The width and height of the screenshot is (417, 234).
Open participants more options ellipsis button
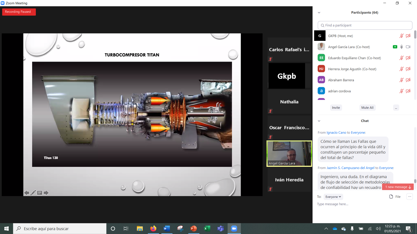(x=396, y=108)
